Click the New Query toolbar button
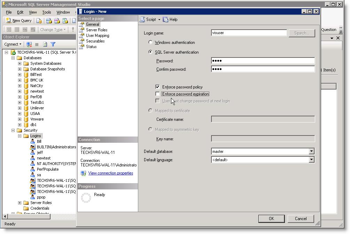The width and height of the screenshot is (350, 234). pos(19,21)
